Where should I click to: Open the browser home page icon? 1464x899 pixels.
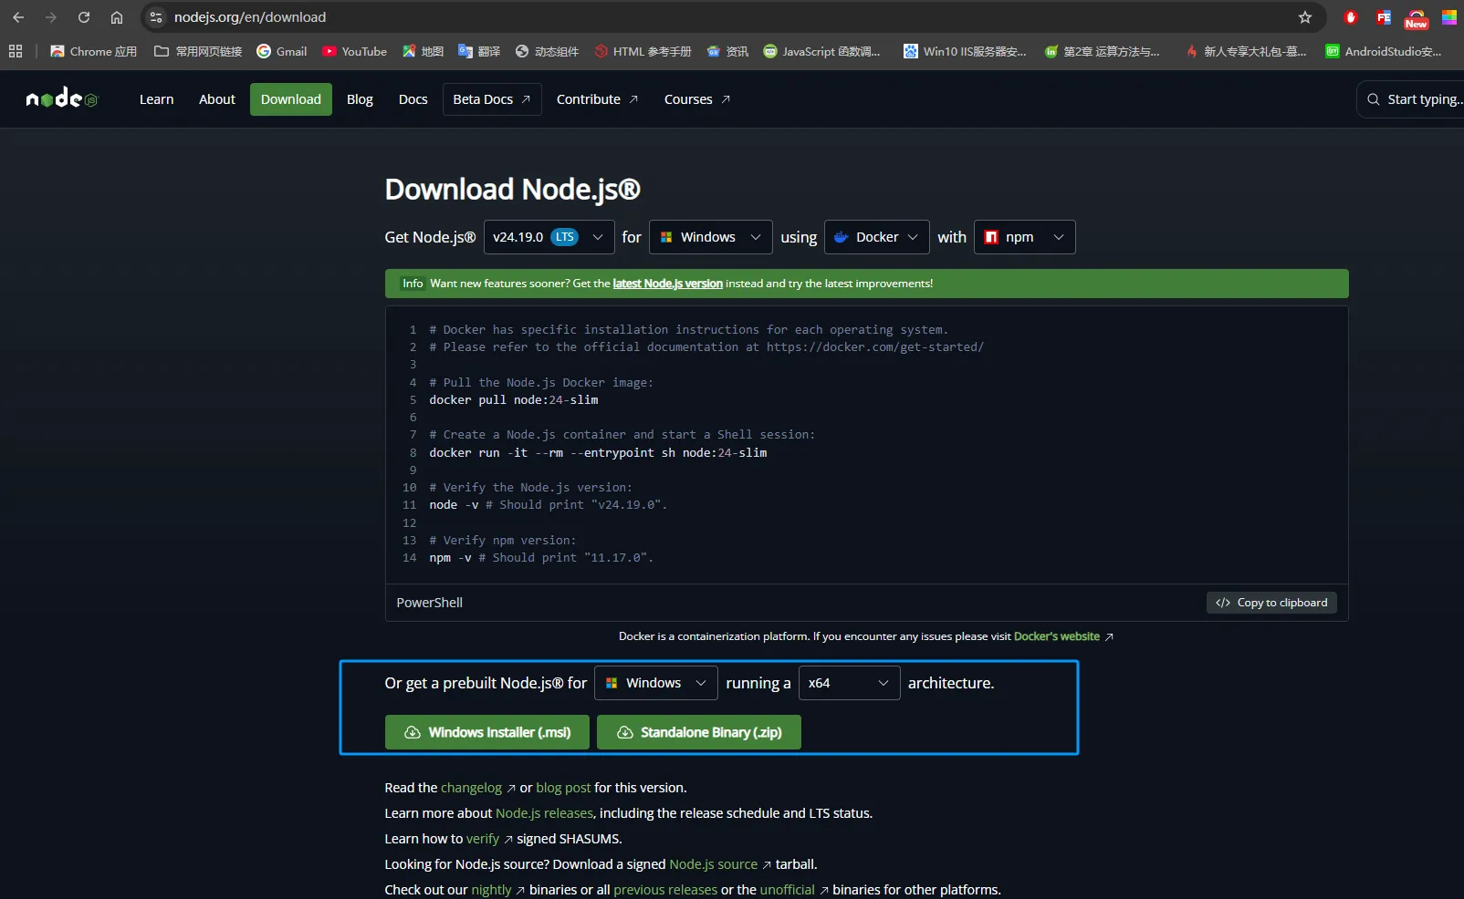[117, 17]
